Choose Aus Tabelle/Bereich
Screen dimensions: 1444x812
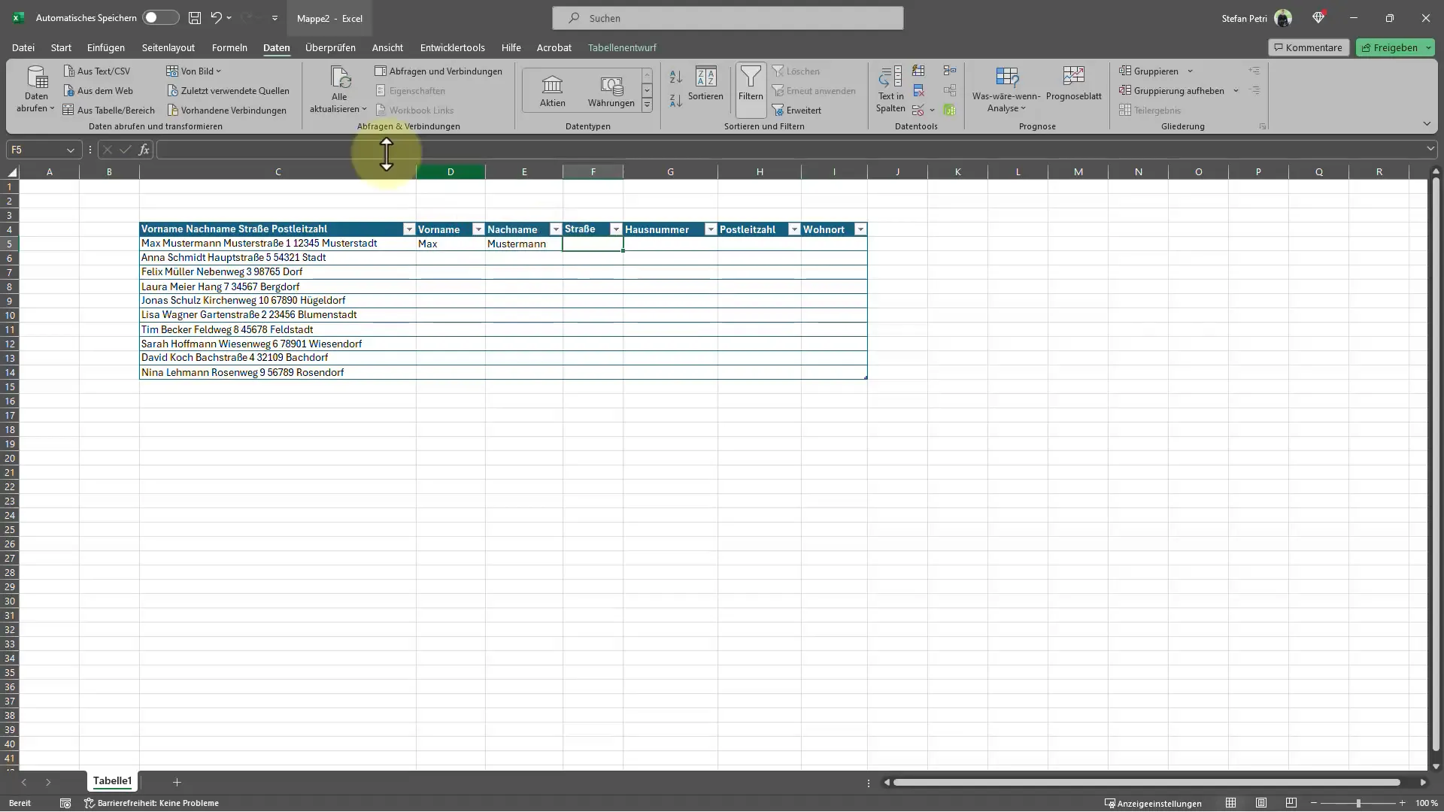[108, 110]
